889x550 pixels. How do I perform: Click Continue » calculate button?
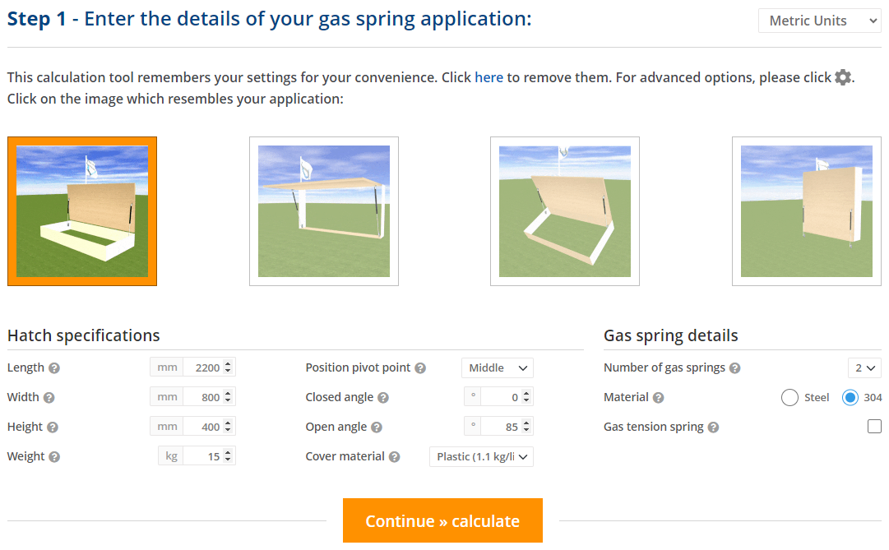tap(442, 520)
